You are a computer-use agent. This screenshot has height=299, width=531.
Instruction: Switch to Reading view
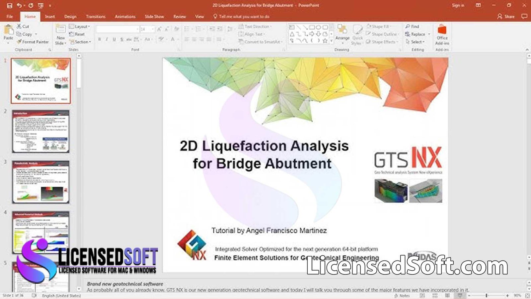[x=447, y=295]
